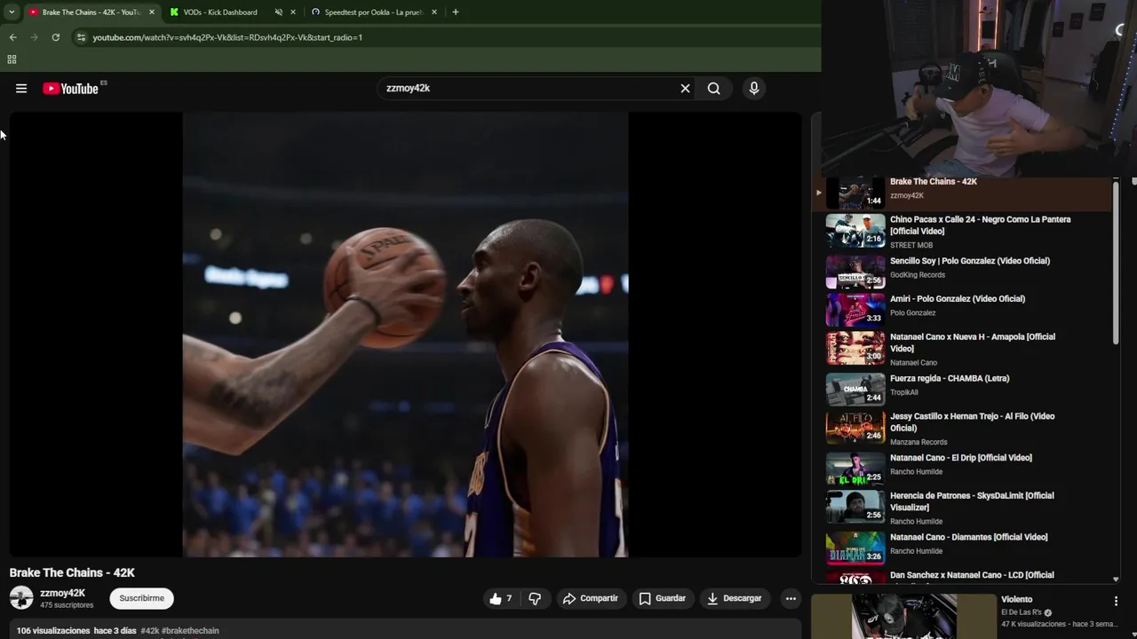The width and height of the screenshot is (1137, 639).
Task: Go to YouTube home via logo
Action: click(x=70, y=89)
